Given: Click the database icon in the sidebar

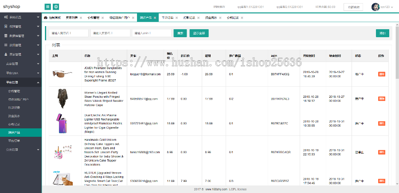Looking at the screenshot, I should (x=6, y=35).
